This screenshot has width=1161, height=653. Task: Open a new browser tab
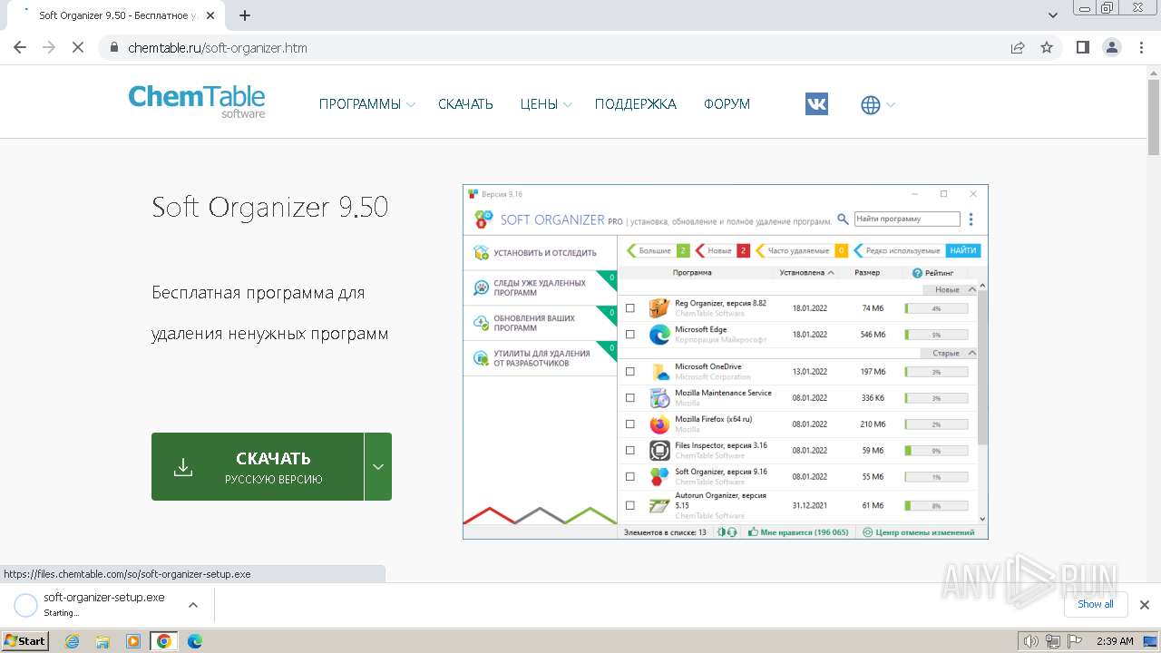tap(245, 15)
